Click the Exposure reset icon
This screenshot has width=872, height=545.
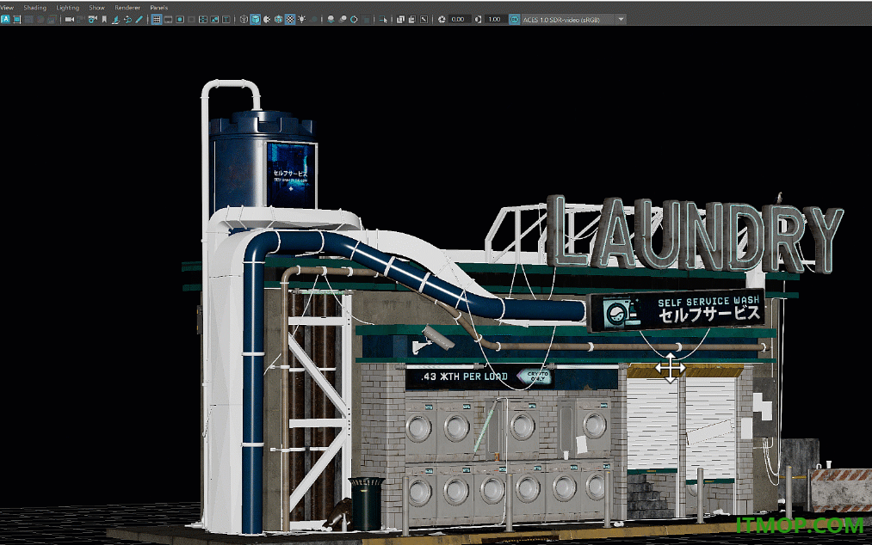point(442,20)
